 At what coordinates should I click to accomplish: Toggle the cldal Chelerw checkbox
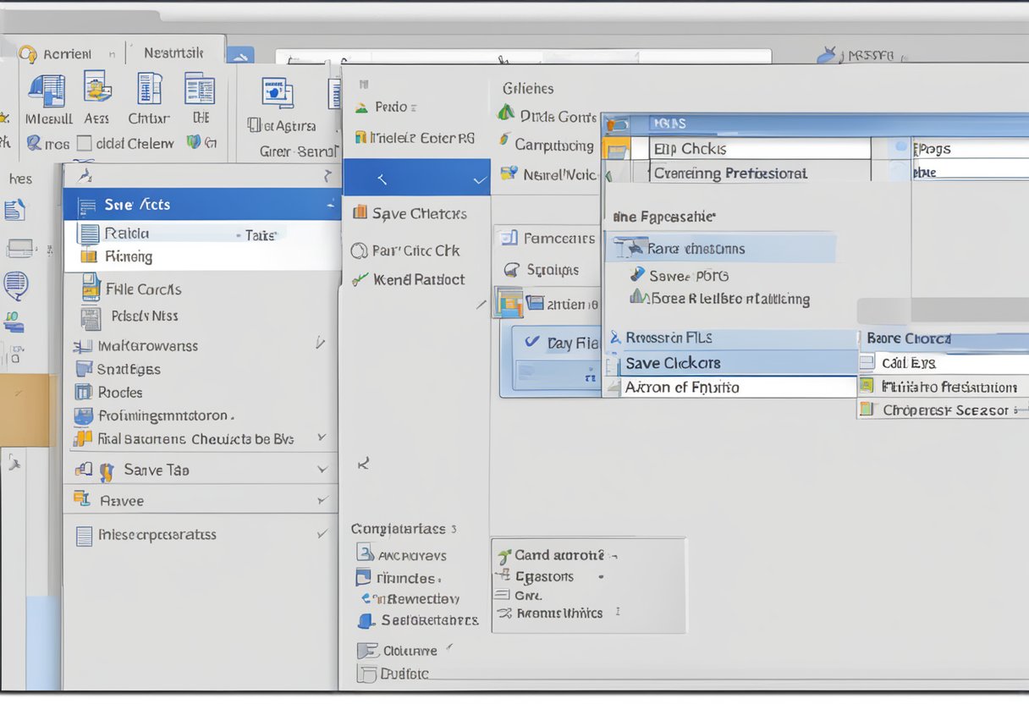click(84, 144)
